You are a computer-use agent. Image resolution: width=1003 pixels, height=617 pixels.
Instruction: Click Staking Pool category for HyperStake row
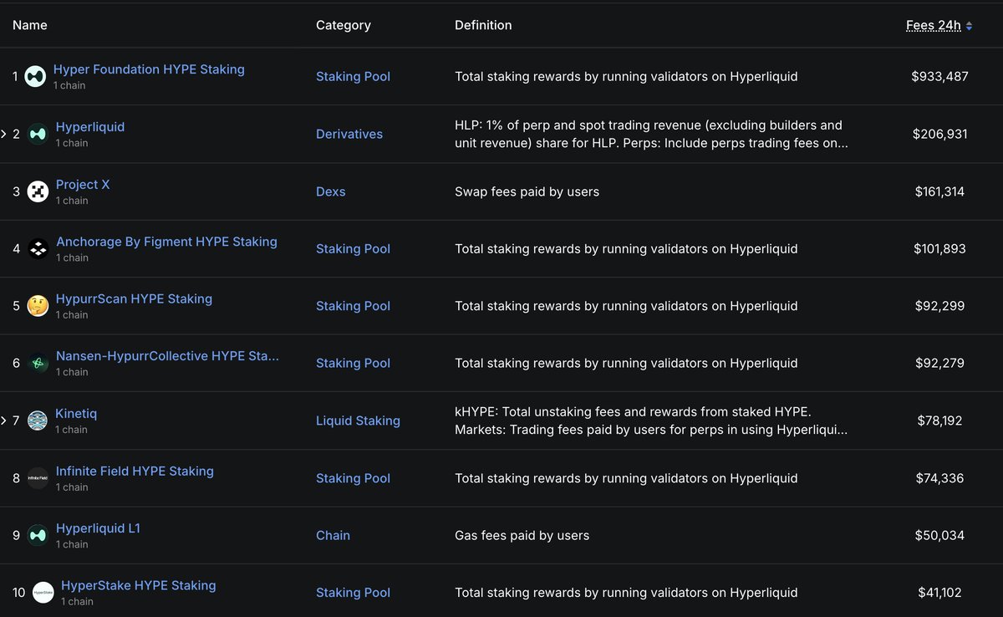pyautogui.click(x=353, y=593)
